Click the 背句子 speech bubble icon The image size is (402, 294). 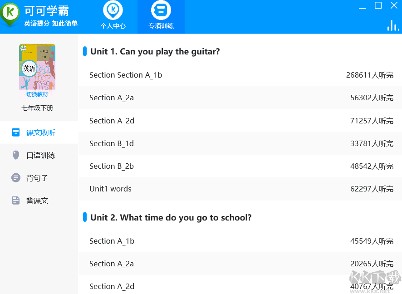coord(17,177)
